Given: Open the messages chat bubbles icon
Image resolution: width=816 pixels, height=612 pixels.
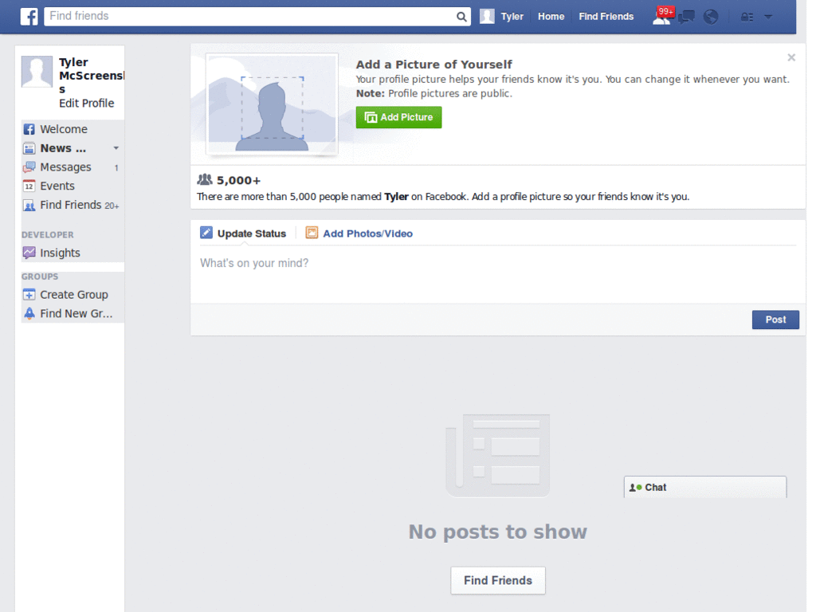Looking at the screenshot, I should click(686, 17).
